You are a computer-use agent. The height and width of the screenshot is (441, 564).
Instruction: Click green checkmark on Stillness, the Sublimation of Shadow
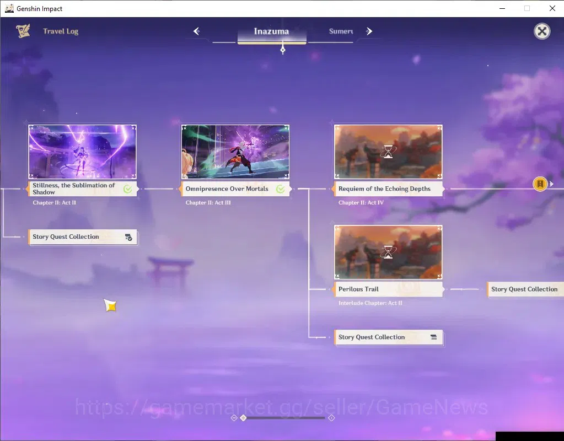[127, 189]
